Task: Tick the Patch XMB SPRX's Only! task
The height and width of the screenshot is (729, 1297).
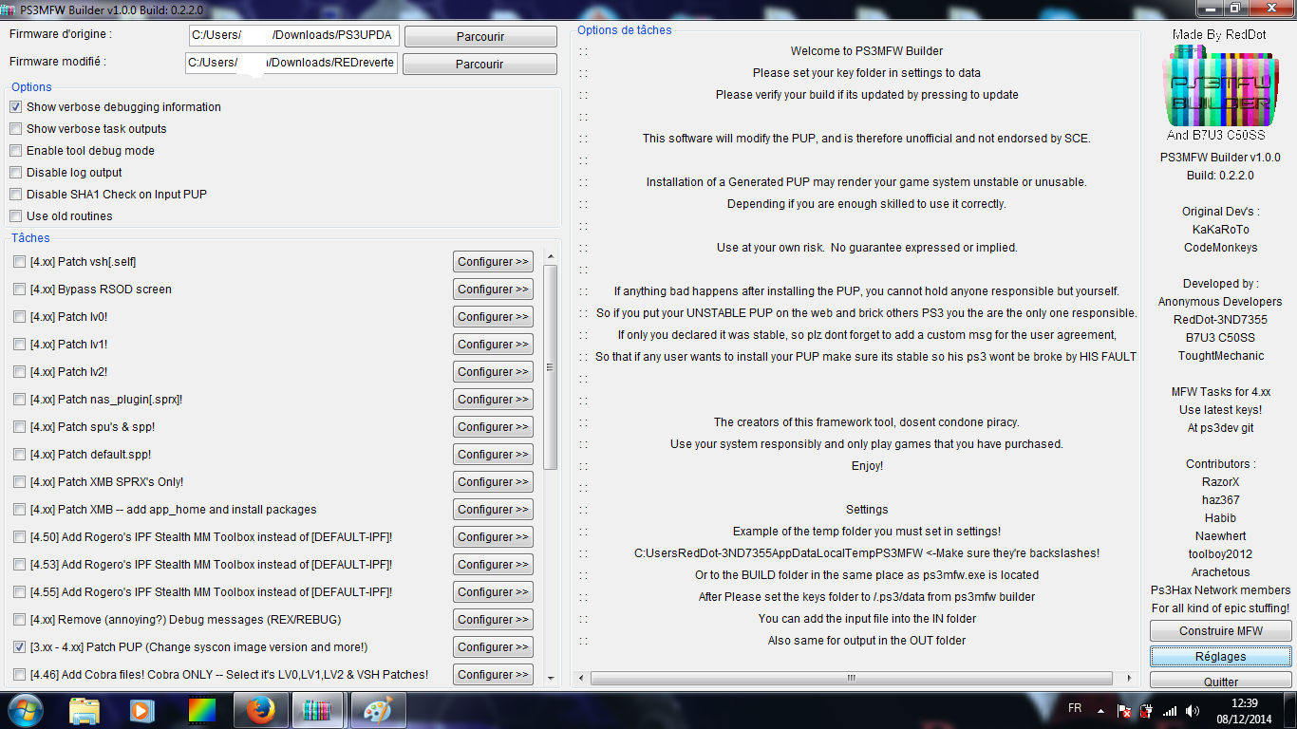Action: (x=20, y=482)
